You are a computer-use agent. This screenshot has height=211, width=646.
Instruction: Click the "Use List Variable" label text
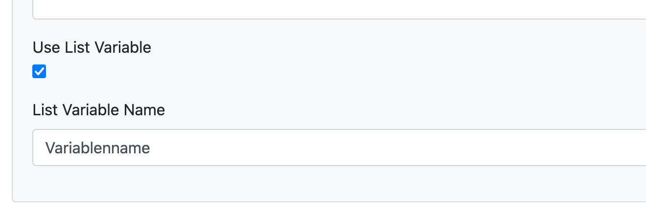tap(92, 47)
